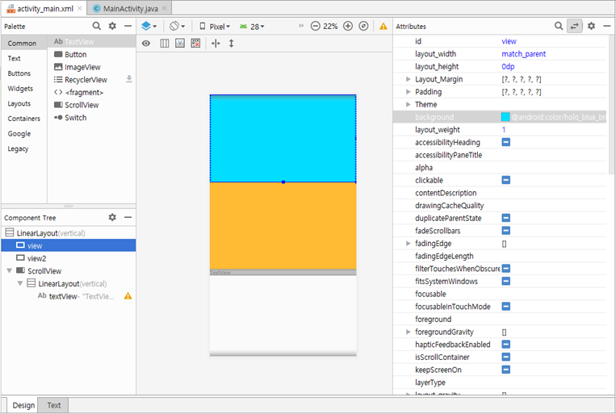Zoom out the design preview

tap(315, 26)
